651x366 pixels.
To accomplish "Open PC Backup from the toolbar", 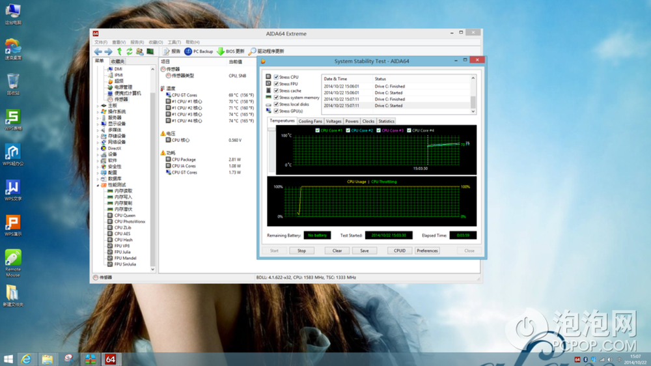I will (x=199, y=51).
